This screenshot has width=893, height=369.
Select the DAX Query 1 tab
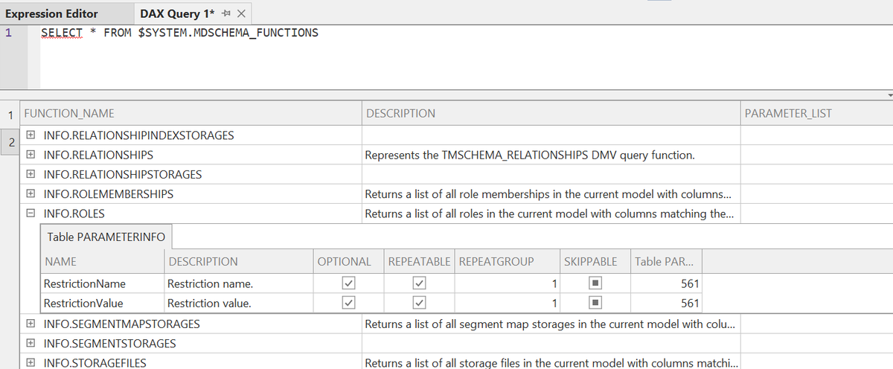[x=178, y=13]
